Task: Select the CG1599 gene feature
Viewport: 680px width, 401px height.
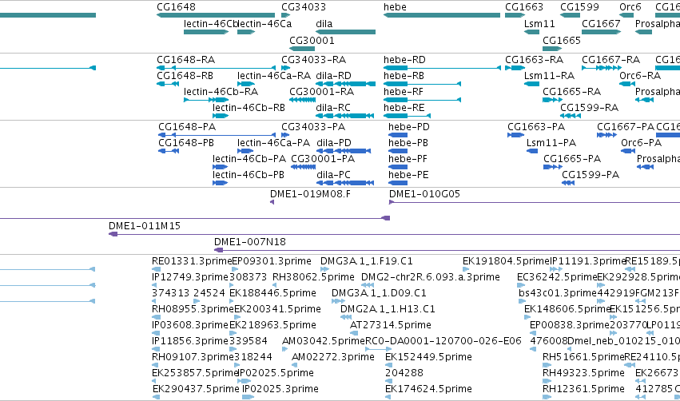Action: click(x=570, y=15)
